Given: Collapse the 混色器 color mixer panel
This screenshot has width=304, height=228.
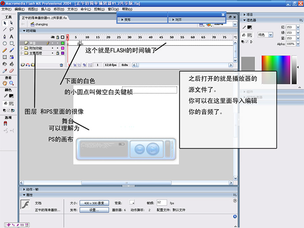Looking at the screenshot, I should 245,20.
